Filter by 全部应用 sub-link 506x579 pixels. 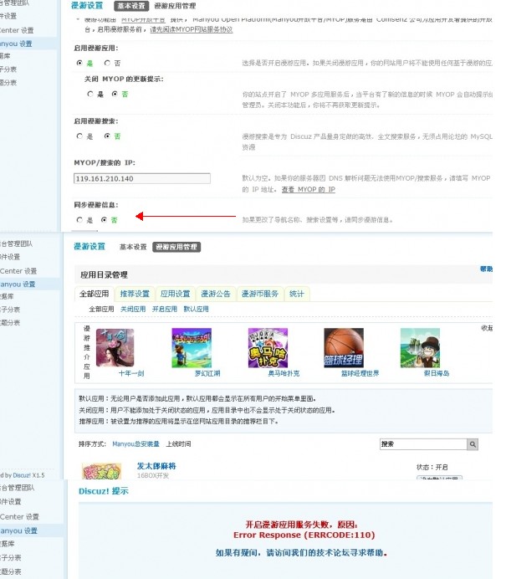click(x=101, y=309)
